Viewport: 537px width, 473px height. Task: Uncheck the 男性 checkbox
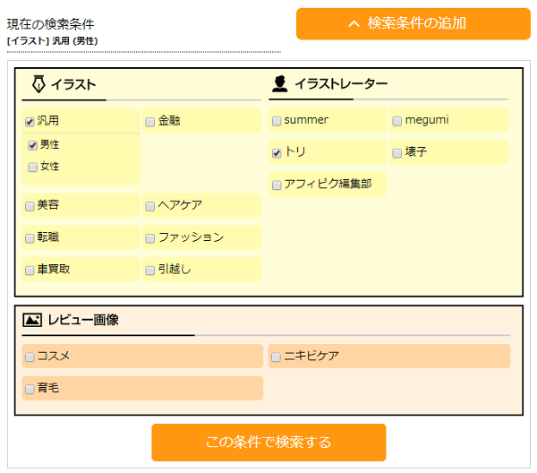tap(32, 145)
